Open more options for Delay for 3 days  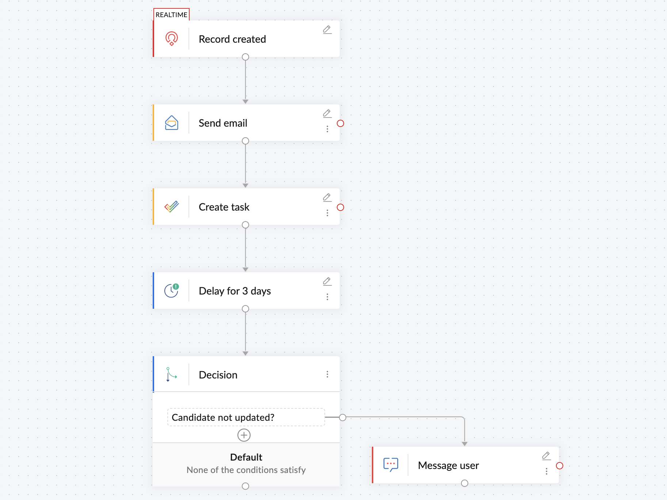pos(327,297)
